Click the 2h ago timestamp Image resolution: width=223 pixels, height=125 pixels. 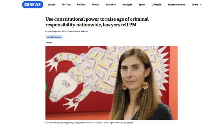coord(48,43)
